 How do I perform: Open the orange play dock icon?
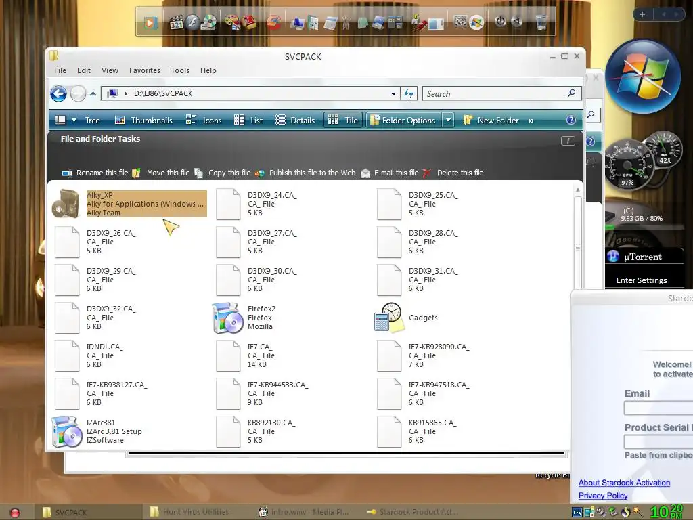click(150, 22)
